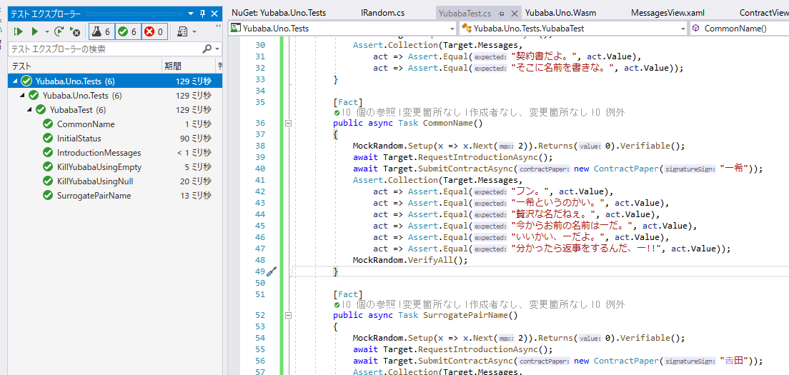
Task: Click the references CodeLens link above CommonName
Action: 372,112
